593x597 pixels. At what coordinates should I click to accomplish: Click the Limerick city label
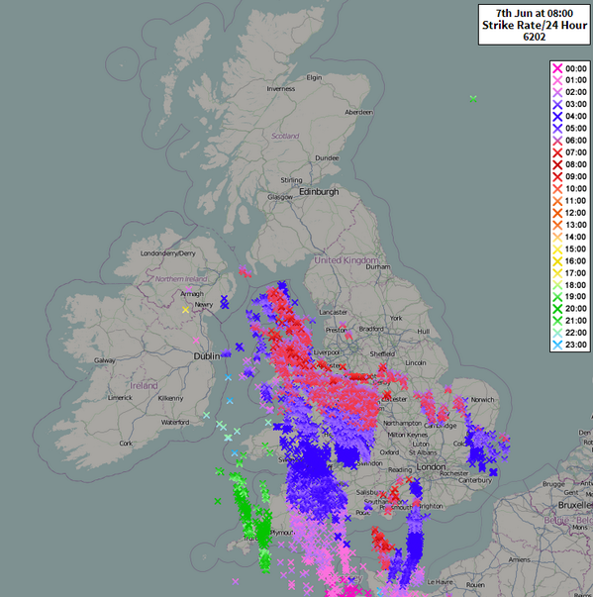120,398
